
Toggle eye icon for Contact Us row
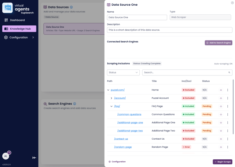coord(221,139)
